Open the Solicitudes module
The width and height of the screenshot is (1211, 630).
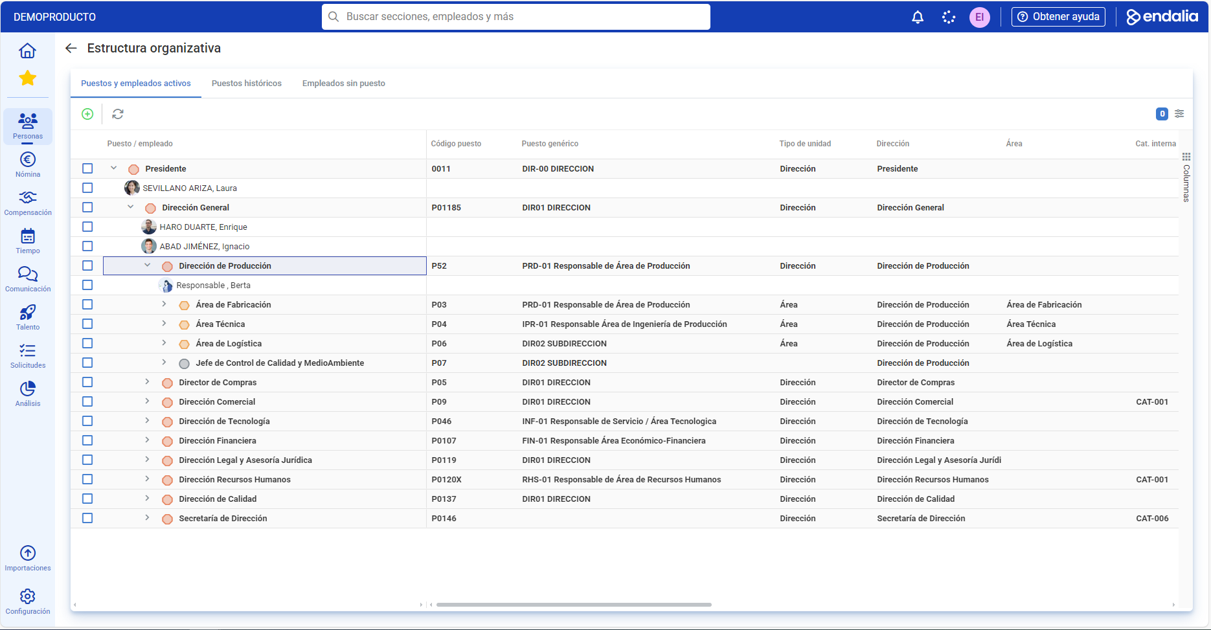(x=28, y=355)
